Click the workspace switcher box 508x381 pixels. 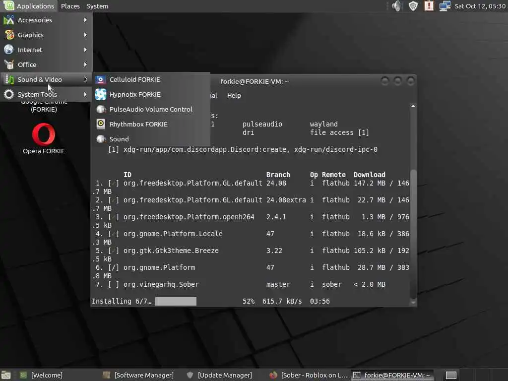[x=451, y=375]
